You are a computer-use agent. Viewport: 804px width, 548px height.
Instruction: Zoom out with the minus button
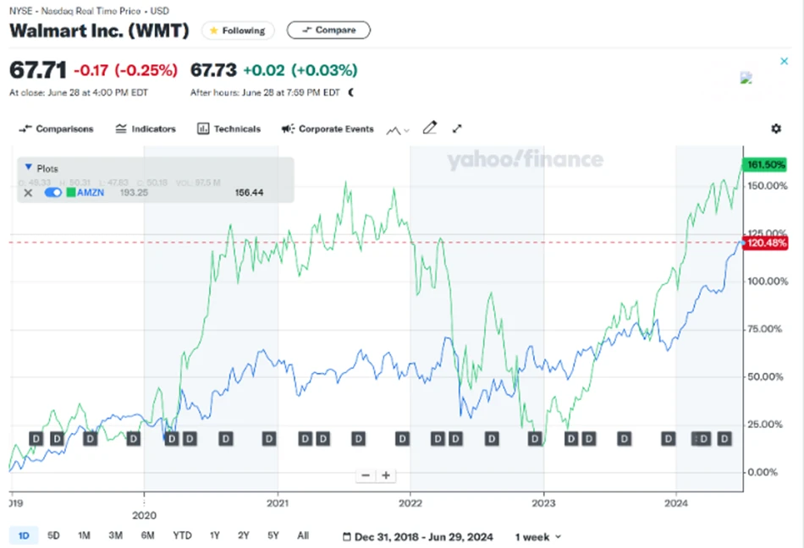pyautogui.click(x=366, y=475)
